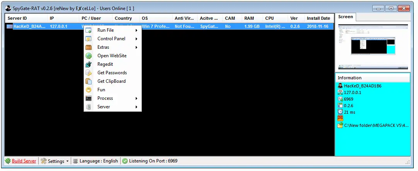Click the Run File menu icon

89,30
